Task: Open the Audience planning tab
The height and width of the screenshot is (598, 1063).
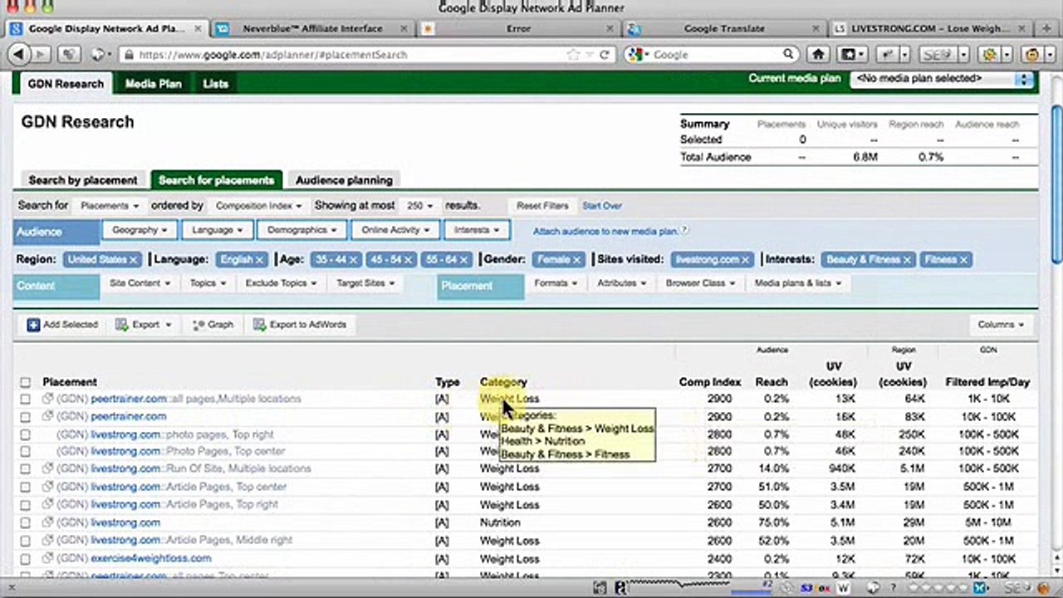Action: (x=344, y=180)
